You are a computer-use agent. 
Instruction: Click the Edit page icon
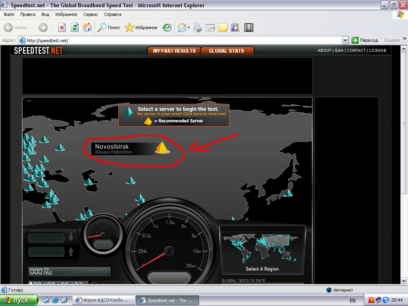210,27
